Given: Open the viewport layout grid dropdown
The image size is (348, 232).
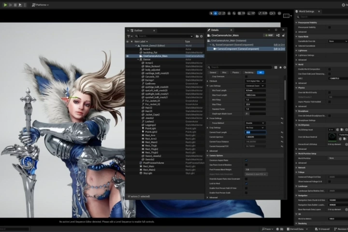Looking at the screenshot, I should tap(288, 16).
